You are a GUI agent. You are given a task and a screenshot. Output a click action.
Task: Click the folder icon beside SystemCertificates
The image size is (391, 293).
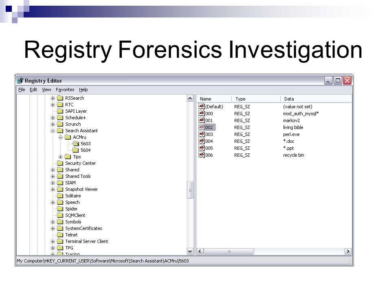pyautogui.click(x=60, y=228)
